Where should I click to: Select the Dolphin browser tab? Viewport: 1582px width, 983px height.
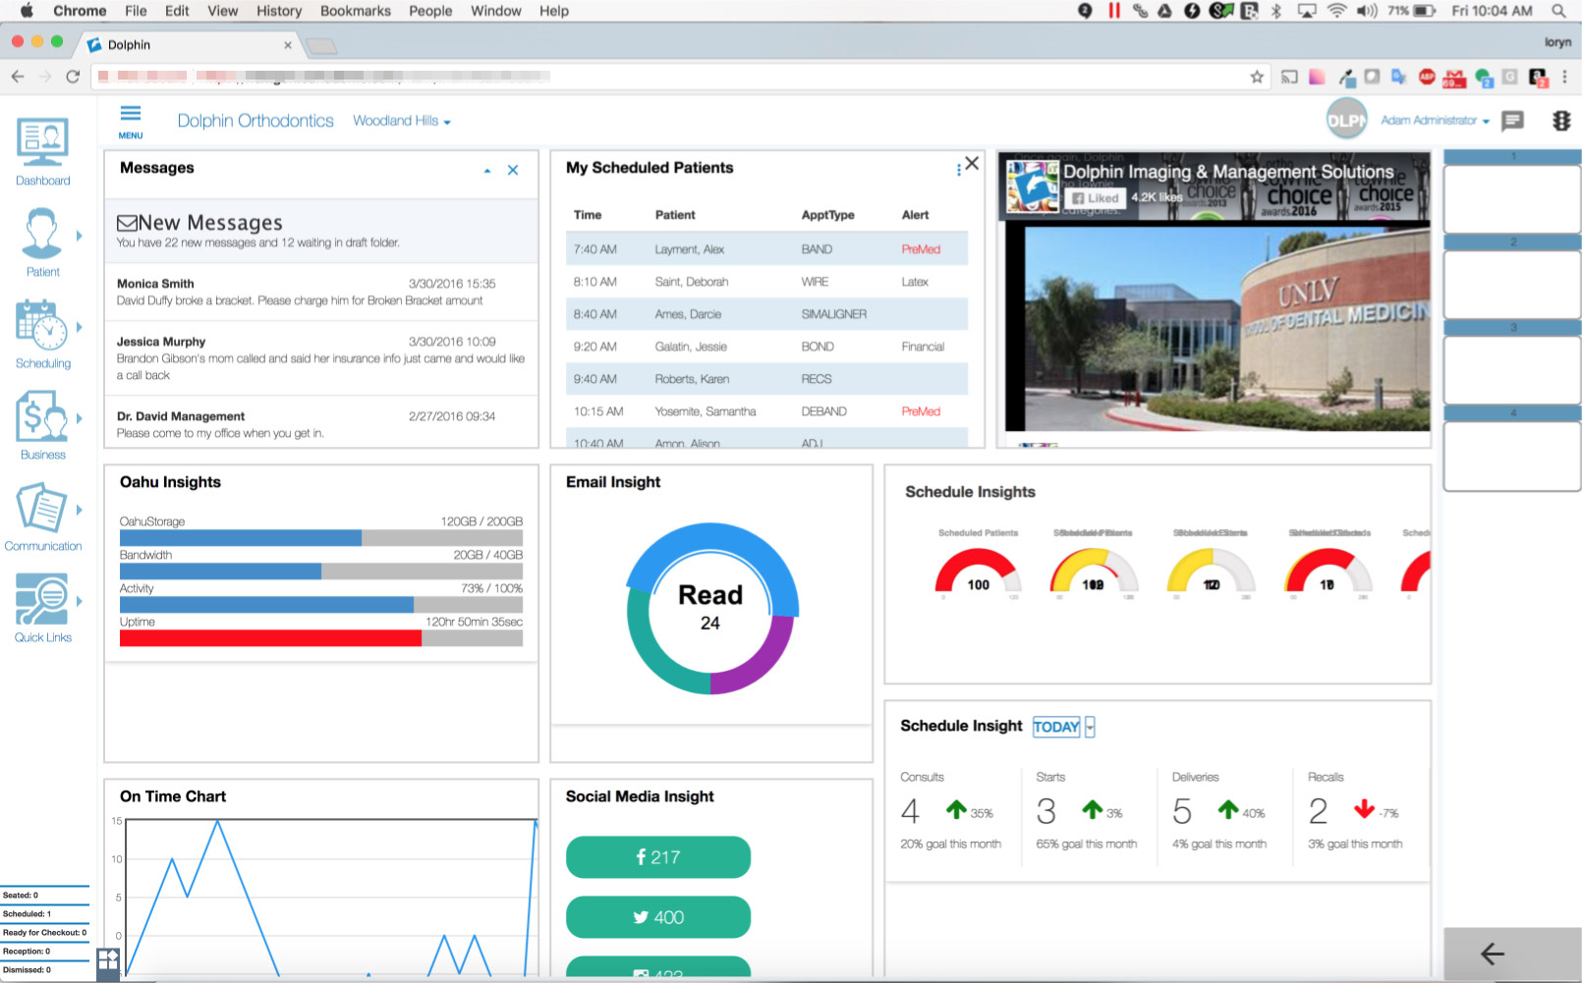pyautogui.click(x=191, y=45)
